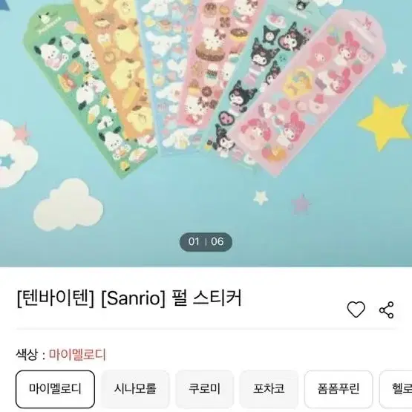Select the 포차코 option chip
The height and width of the screenshot is (412, 412).
tap(269, 389)
